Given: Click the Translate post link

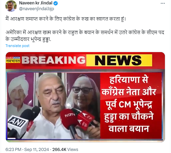Looking at the screenshot, I should [17, 46].
